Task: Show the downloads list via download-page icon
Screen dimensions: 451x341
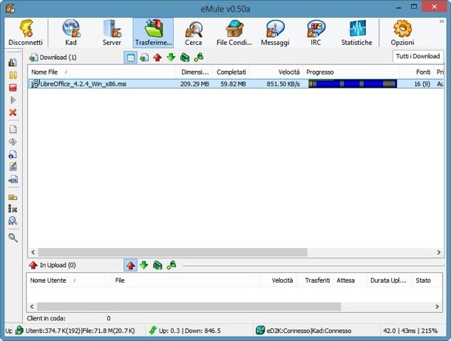Action: [144, 58]
